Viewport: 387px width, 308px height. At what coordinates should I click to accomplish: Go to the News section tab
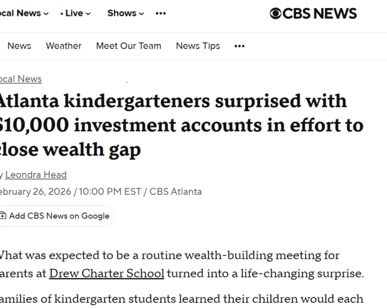point(19,46)
